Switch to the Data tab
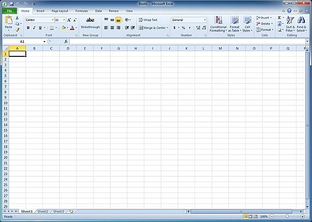Image resolution: width=312 pixels, height=222 pixels. (x=98, y=11)
